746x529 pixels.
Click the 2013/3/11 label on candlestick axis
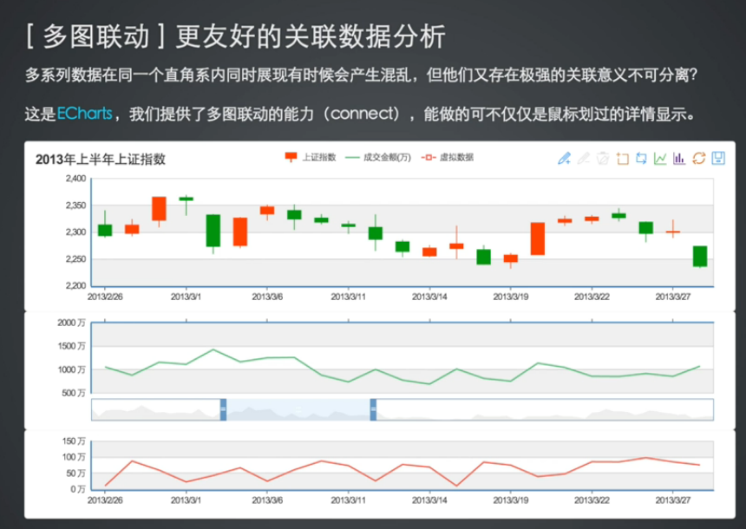pyautogui.click(x=348, y=297)
